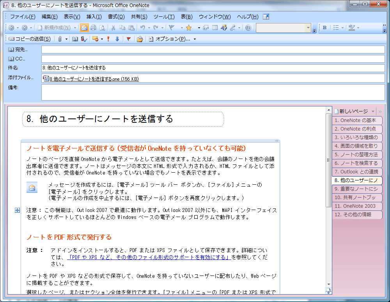Click the text Highlight pen icon
This screenshot has width=390, height=302.
point(352,28)
